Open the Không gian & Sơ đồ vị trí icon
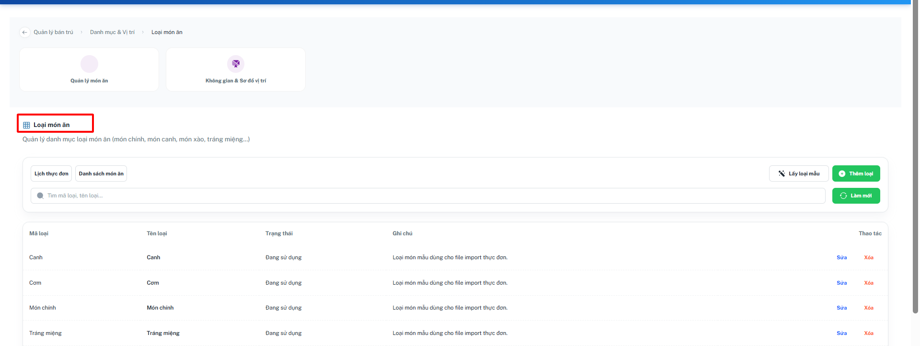The height and width of the screenshot is (346, 920). pyautogui.click(x=236, y=64)
